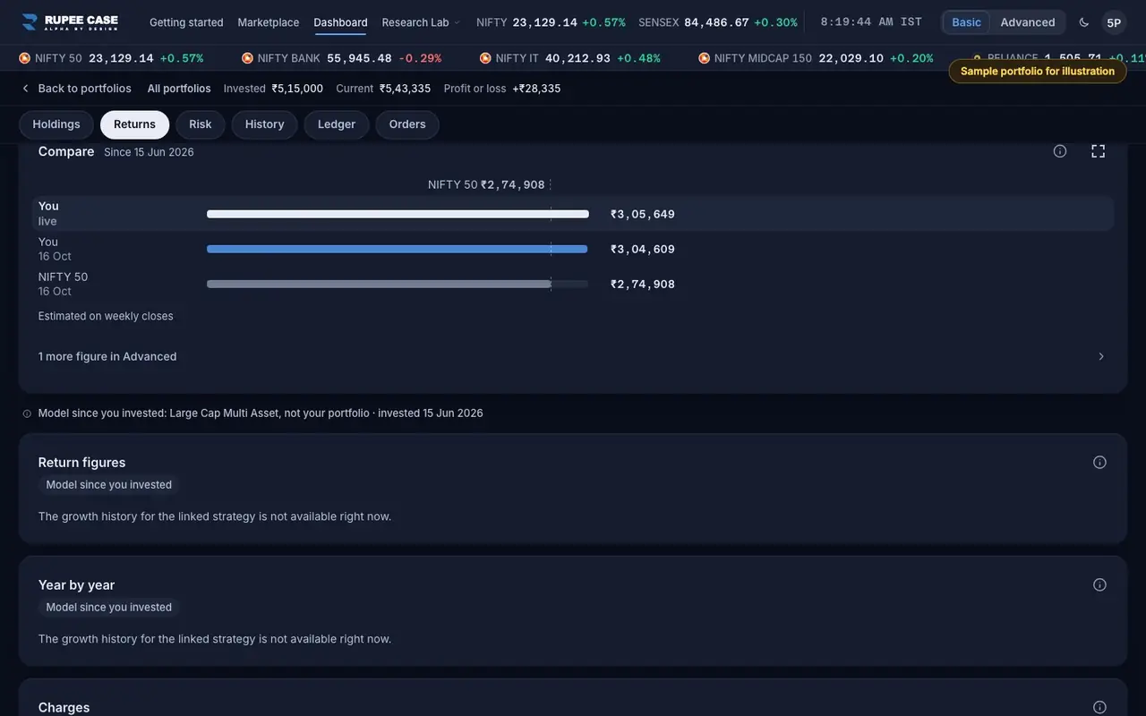The image size is (1146, 716).
Task: Click the ₹3,04,609 value
Action: [643, 249]
